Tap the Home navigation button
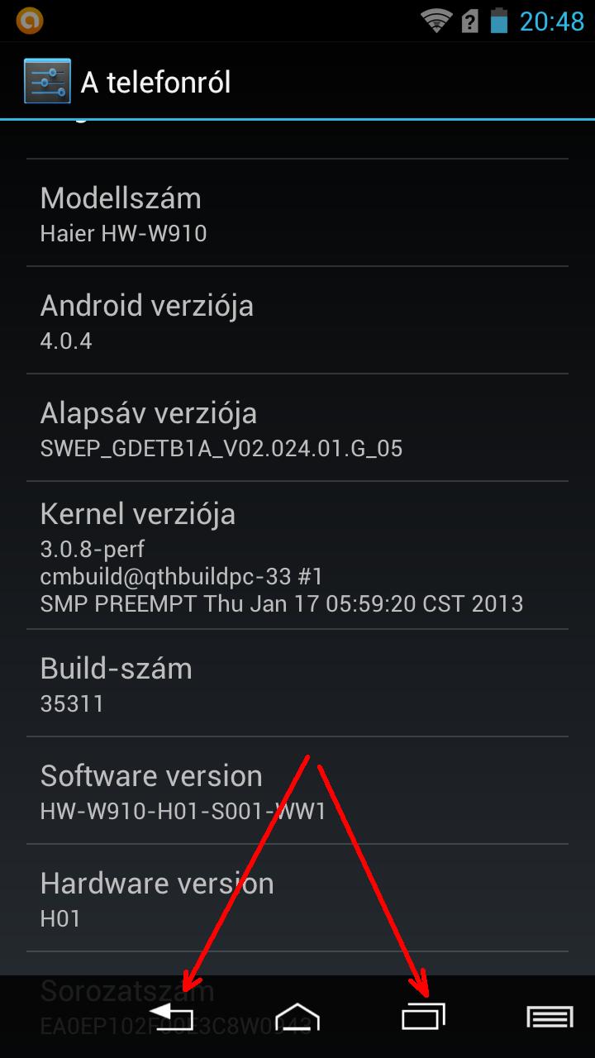595x1058 pixels. click(x=297, y=1016)
